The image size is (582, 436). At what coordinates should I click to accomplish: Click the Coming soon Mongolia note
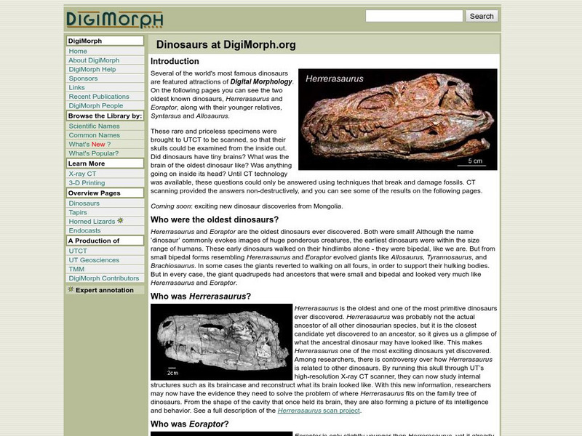tap(247, 206)
